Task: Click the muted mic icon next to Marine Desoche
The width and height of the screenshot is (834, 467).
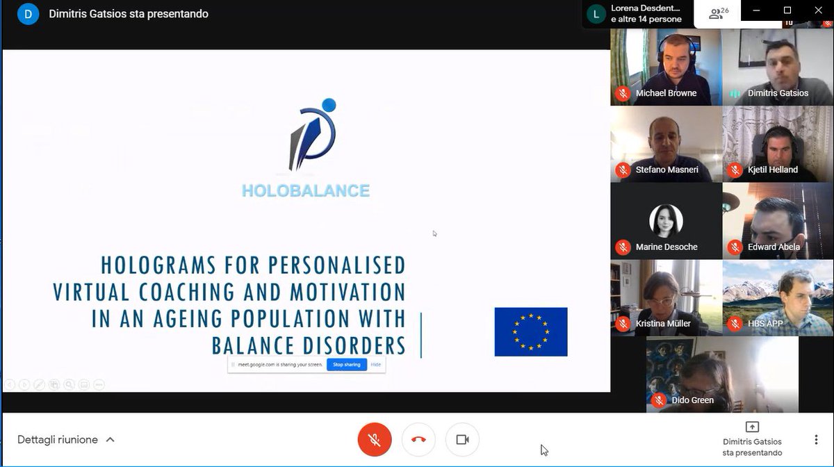Action: pyautogui.click(x=623, y=247)
